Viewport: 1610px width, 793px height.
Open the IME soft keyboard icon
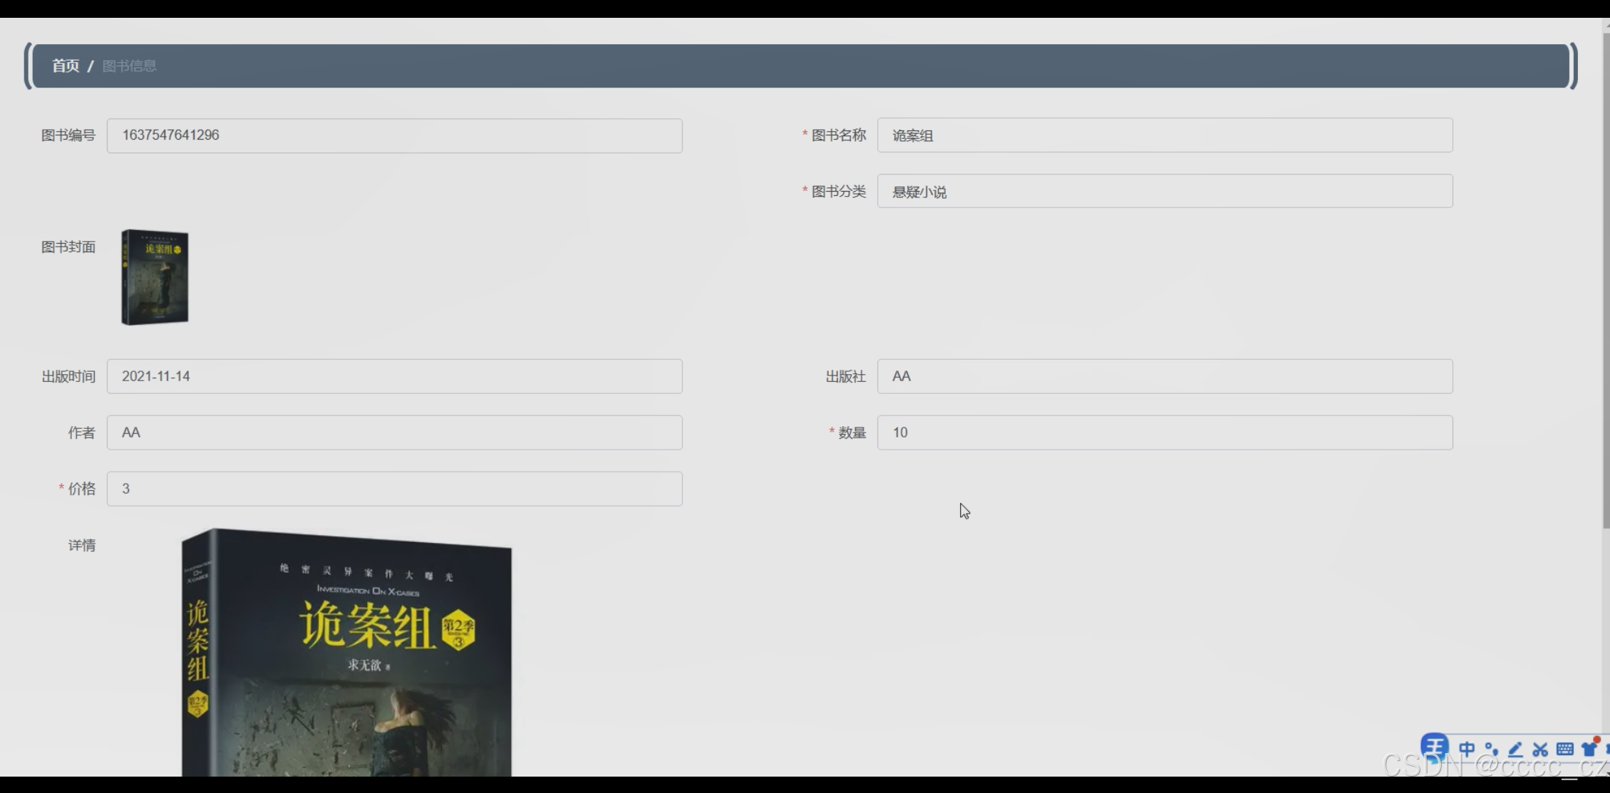1564,749
